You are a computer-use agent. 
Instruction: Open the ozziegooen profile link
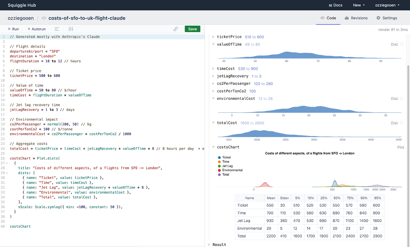(21, 18)
